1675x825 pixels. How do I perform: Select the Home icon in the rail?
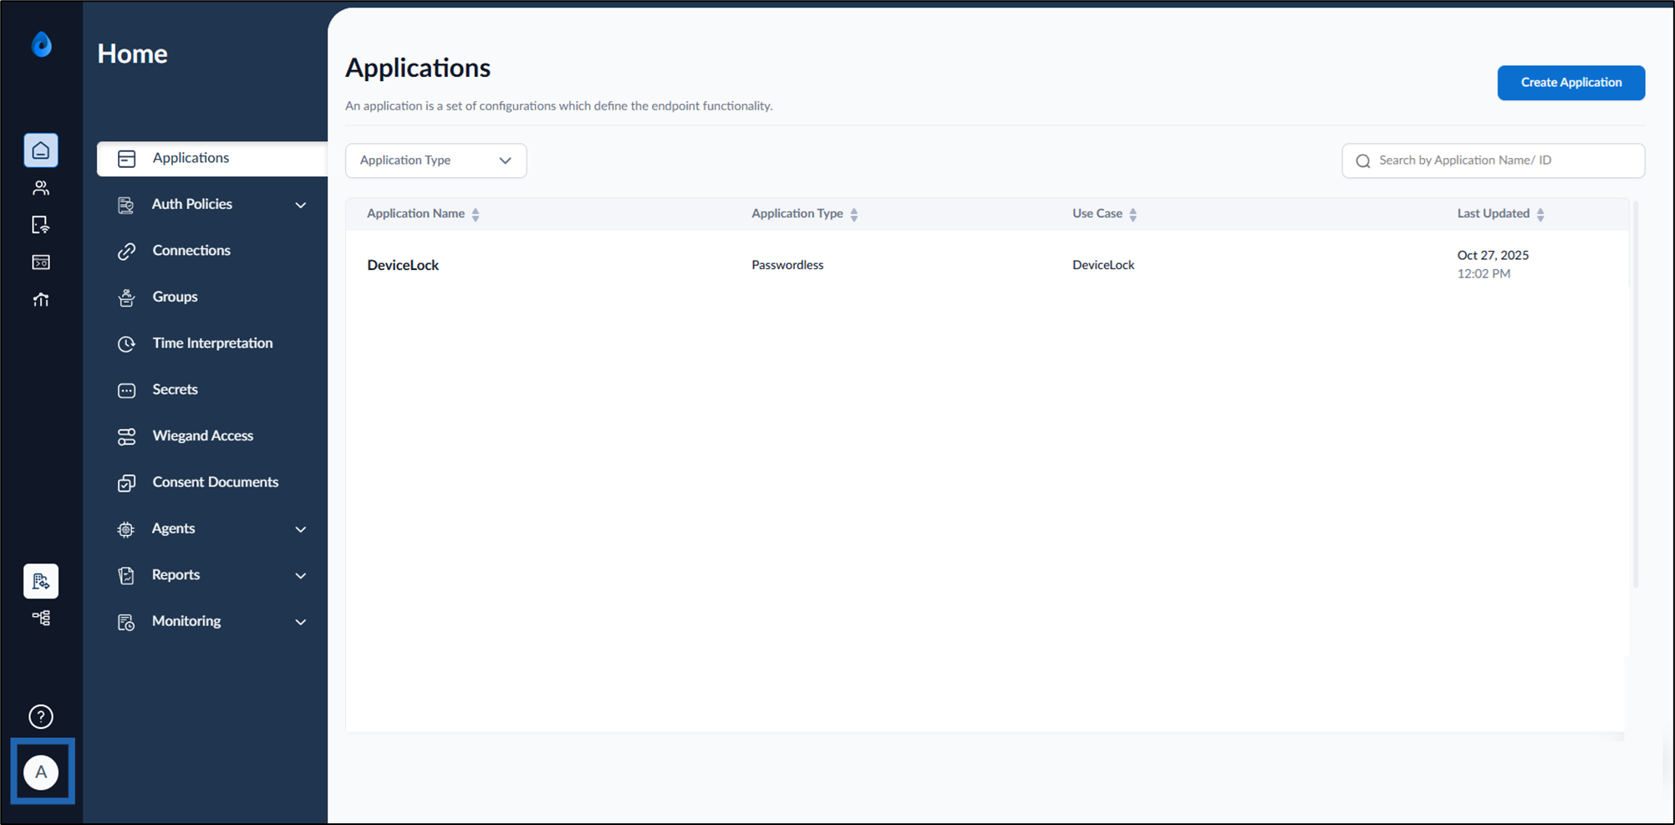point(41,150)
